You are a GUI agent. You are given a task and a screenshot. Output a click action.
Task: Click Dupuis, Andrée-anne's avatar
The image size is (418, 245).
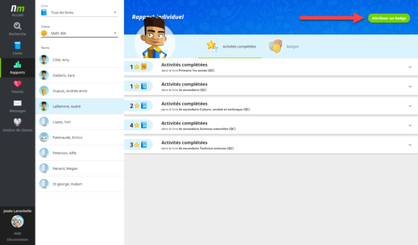44,91
